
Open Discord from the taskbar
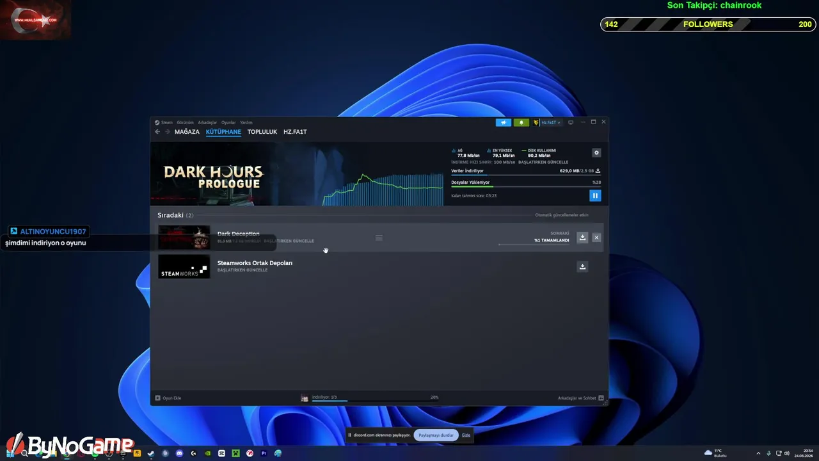pos(179,453)
